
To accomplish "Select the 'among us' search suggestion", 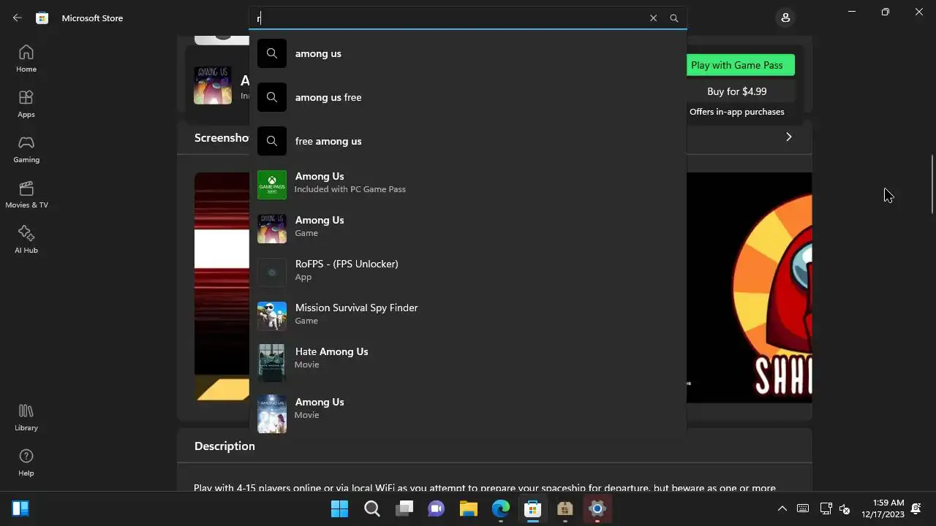I will coord(468,53).
